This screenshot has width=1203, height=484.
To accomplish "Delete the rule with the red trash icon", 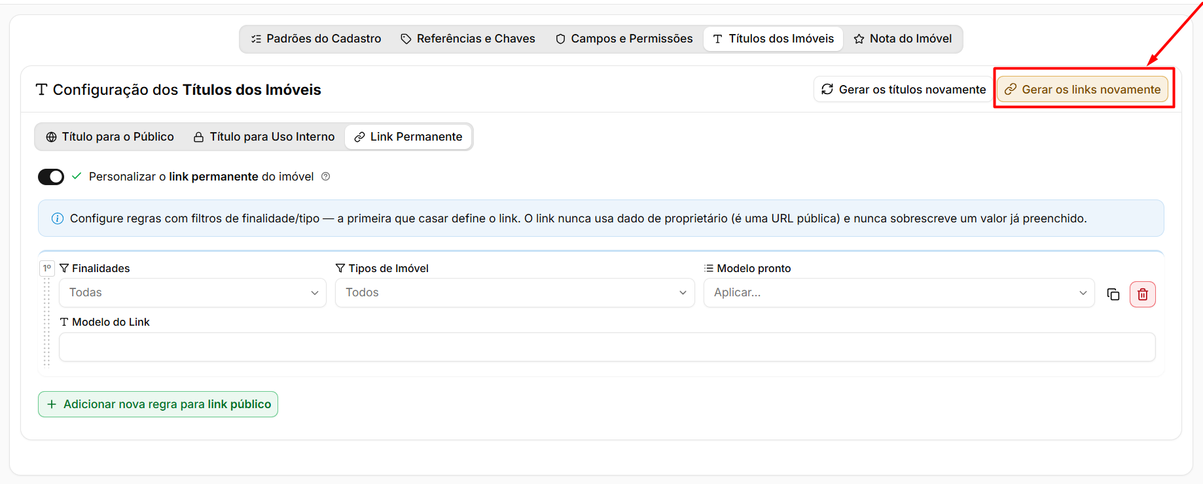I will (1142, 294).
